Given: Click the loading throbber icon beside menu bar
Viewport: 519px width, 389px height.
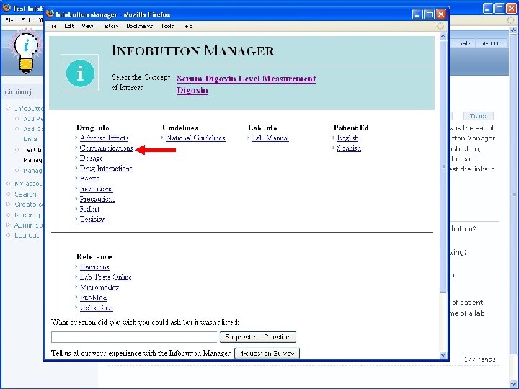Looking at the screenshot, I should click(x=440, y=26).
